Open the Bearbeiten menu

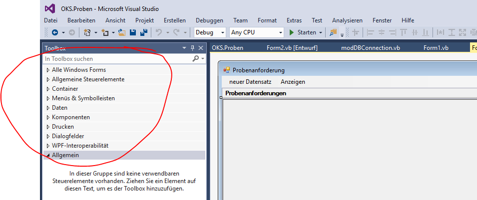pos(81,20)
